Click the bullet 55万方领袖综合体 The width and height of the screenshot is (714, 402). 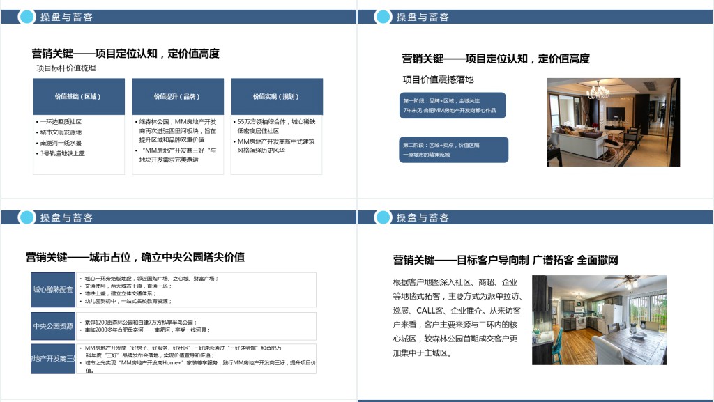tap(275, 126)
